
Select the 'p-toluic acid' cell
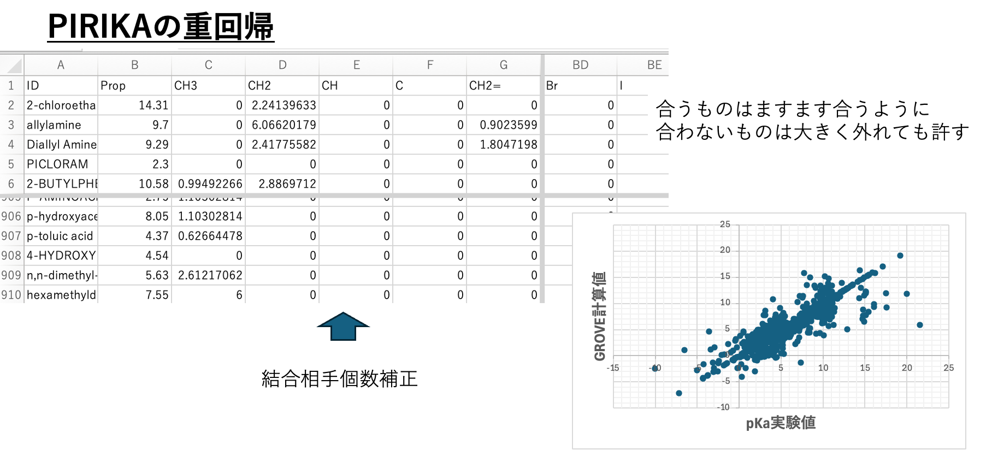pyautogui.click(x=61, y=236)
